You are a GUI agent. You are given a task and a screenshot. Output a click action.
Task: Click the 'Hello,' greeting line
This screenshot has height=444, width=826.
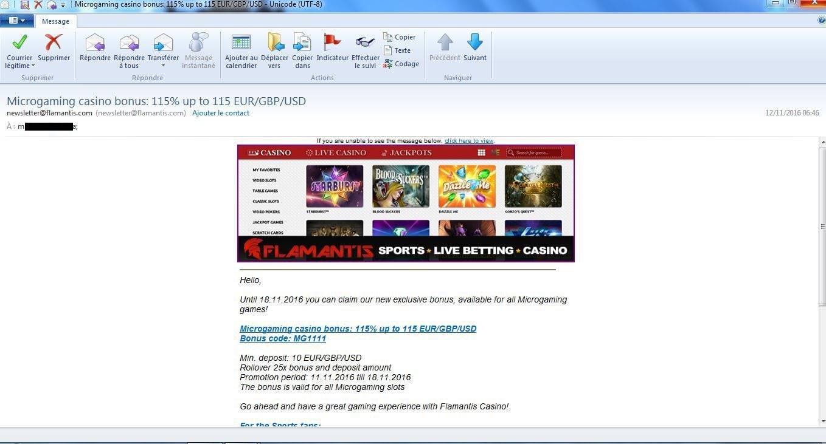point(251,281)
